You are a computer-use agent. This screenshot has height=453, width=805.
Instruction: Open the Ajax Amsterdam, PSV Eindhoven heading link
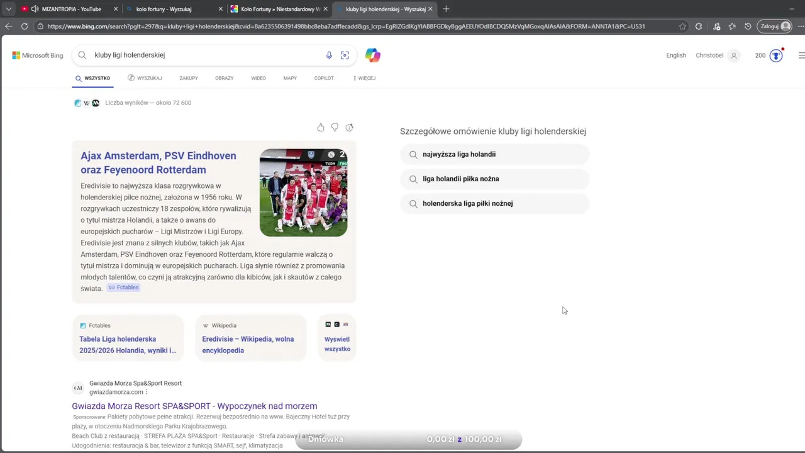tap(158, 162)
